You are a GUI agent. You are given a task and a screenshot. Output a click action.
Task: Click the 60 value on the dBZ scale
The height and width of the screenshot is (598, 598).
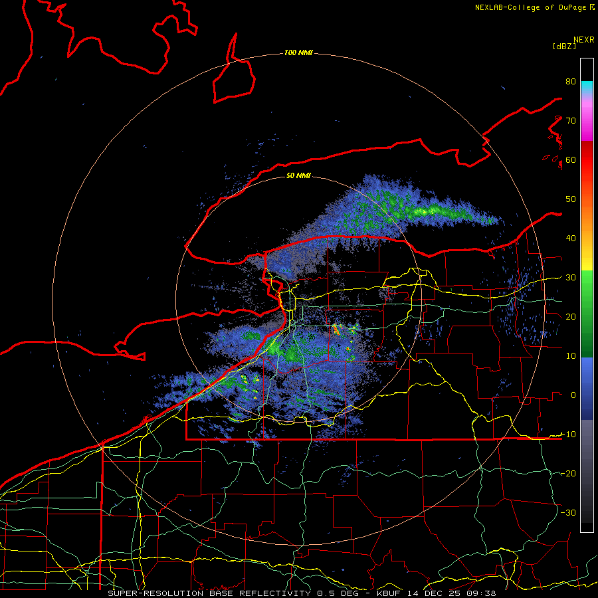[571, 159]
